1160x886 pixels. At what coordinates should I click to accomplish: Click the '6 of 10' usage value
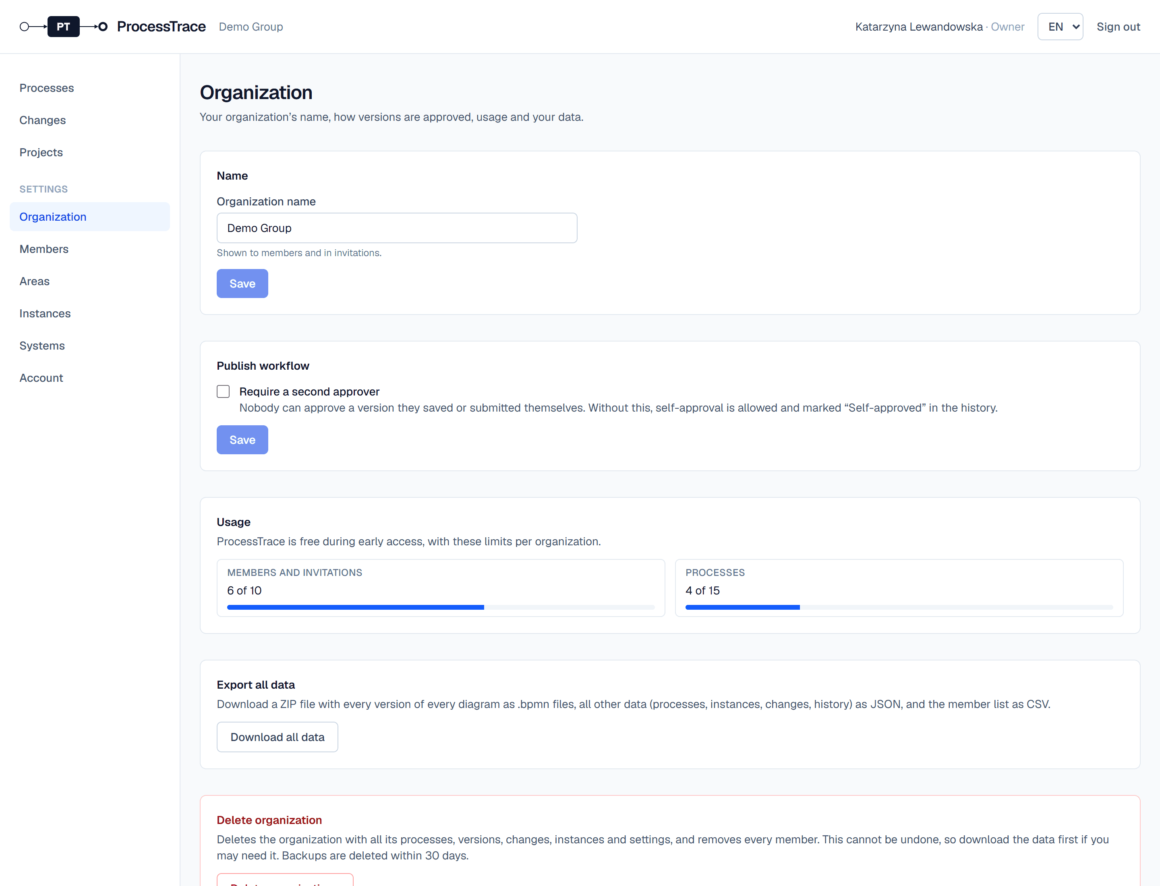tap(244, 591)
